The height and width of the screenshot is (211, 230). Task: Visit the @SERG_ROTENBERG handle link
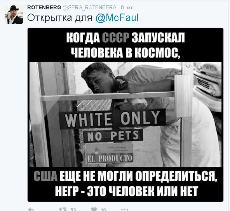tap(89, 7)
